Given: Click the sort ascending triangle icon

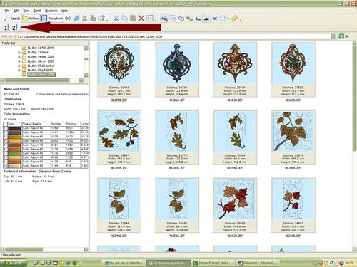Looking at the screenshot, I should pos(206,19).
